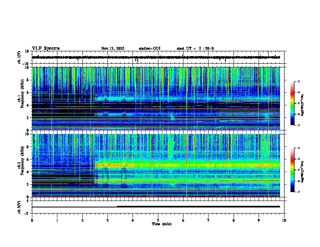Click the '-3' label on ch.2 color bar
The height and width of the screenshot is (247, 320).
pos(298,148)
